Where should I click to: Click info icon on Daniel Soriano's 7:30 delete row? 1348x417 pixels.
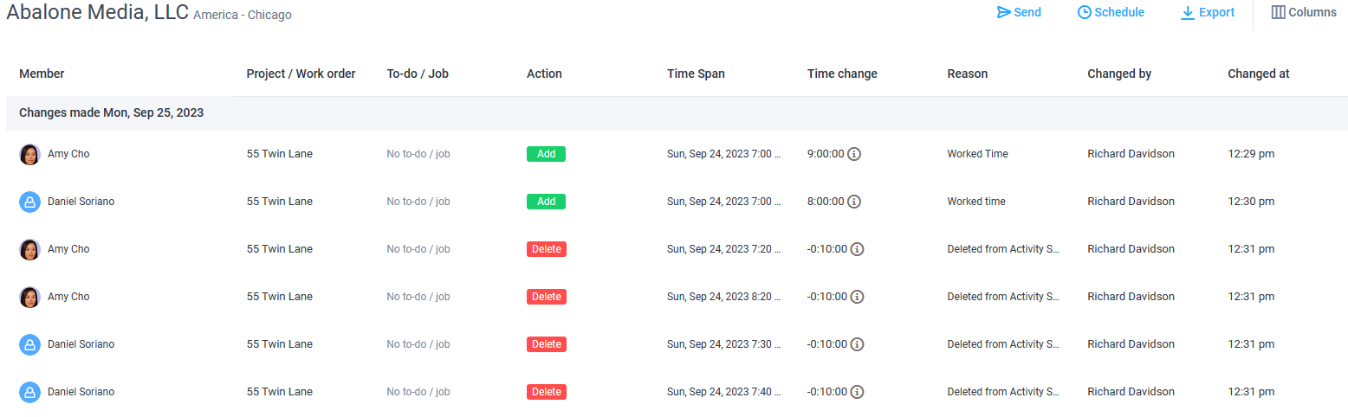click(x=857, y=344)
